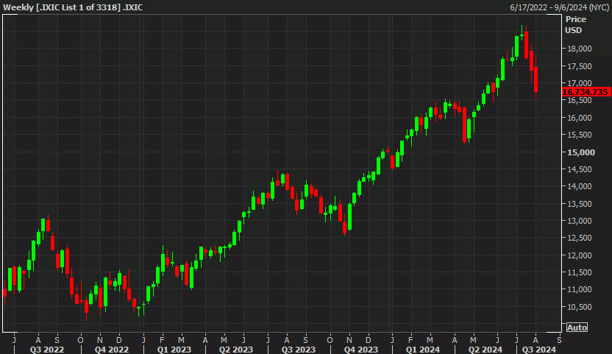612x354 pixels.
Task: Click the Auto scale button
Action: click(x=577, y=328)
